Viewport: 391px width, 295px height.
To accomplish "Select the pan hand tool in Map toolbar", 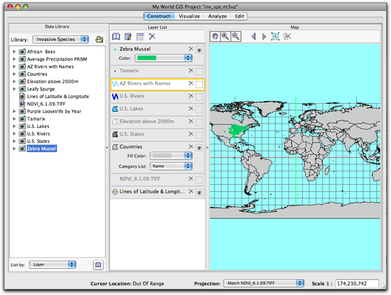I will (215, 37).
